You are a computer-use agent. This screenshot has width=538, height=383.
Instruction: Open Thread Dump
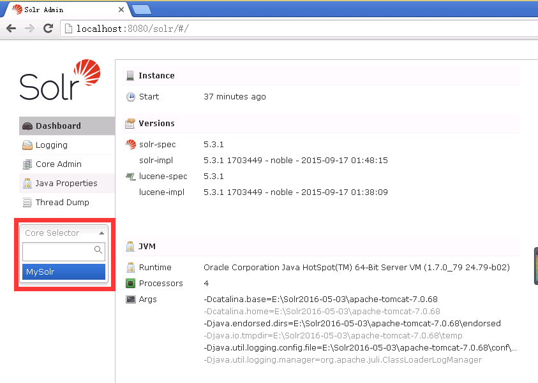pos(67,203)
